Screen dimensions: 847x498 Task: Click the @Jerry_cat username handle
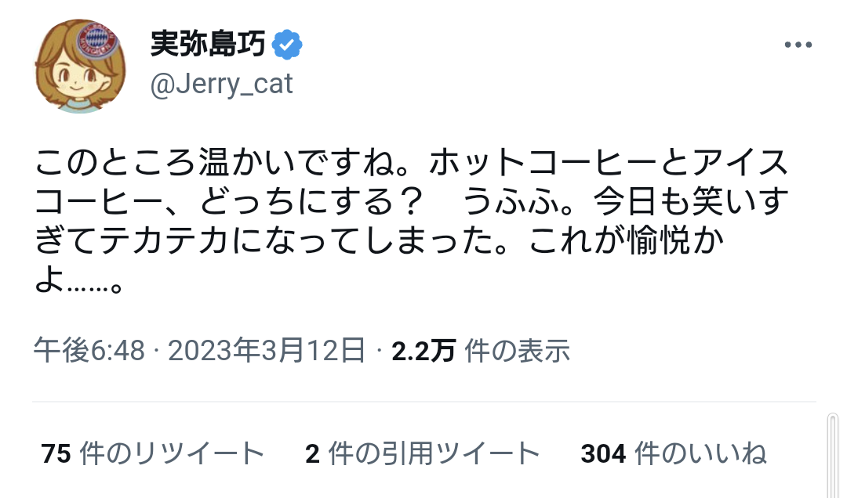(221, 84)
